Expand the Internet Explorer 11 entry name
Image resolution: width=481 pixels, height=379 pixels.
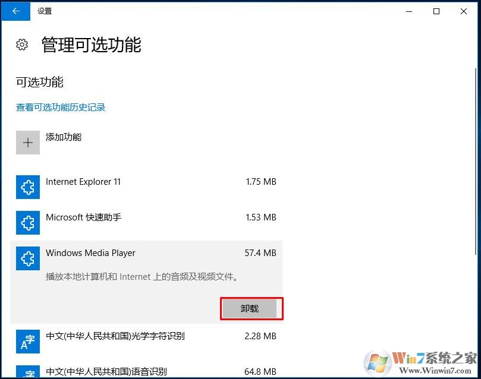tap(83, 182)
